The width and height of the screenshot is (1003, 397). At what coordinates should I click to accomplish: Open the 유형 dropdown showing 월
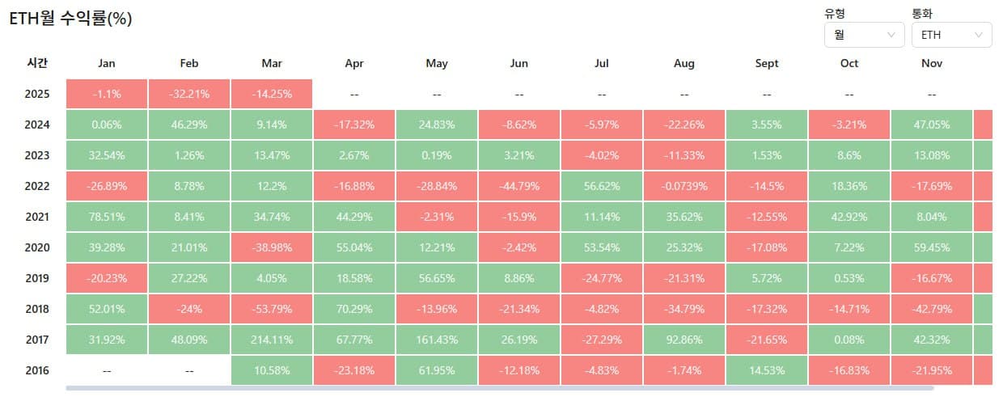tap(863, 35)
